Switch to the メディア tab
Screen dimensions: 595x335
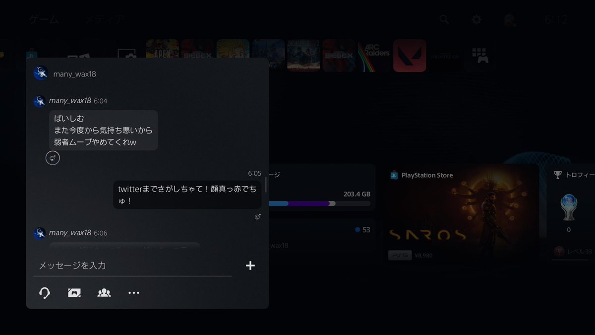click(105, 20)
